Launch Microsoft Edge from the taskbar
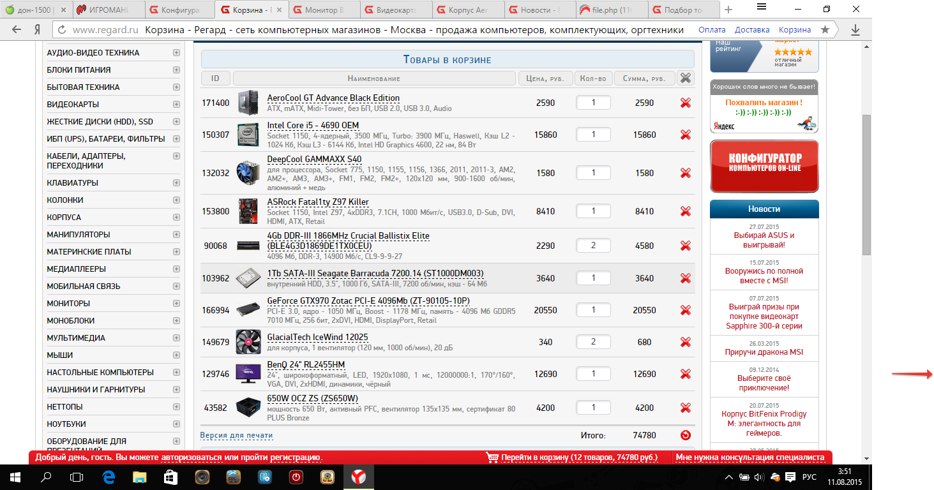Screen dimensions: 934x490 click(109, 477)
